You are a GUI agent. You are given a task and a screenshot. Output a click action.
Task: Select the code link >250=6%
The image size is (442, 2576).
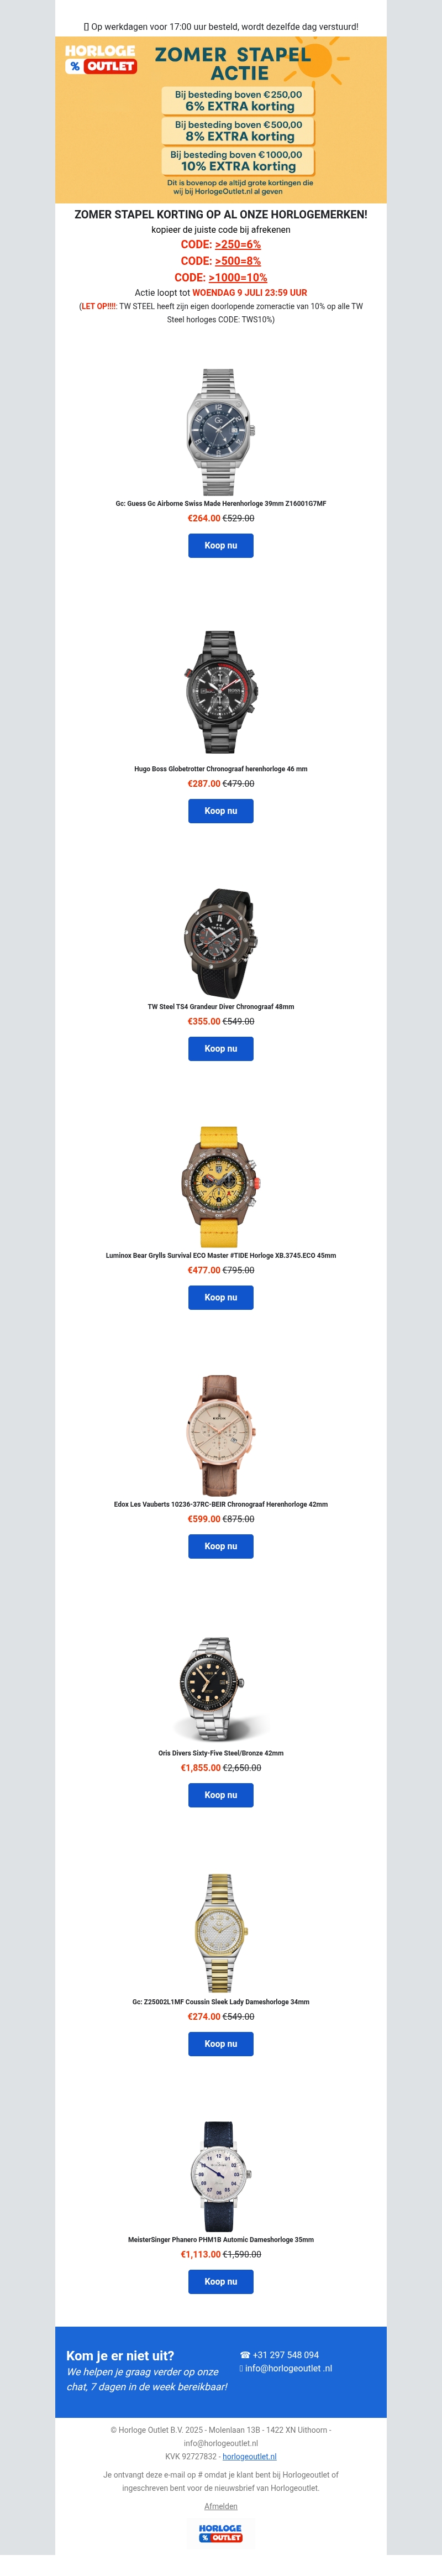[x=238, y=244]
